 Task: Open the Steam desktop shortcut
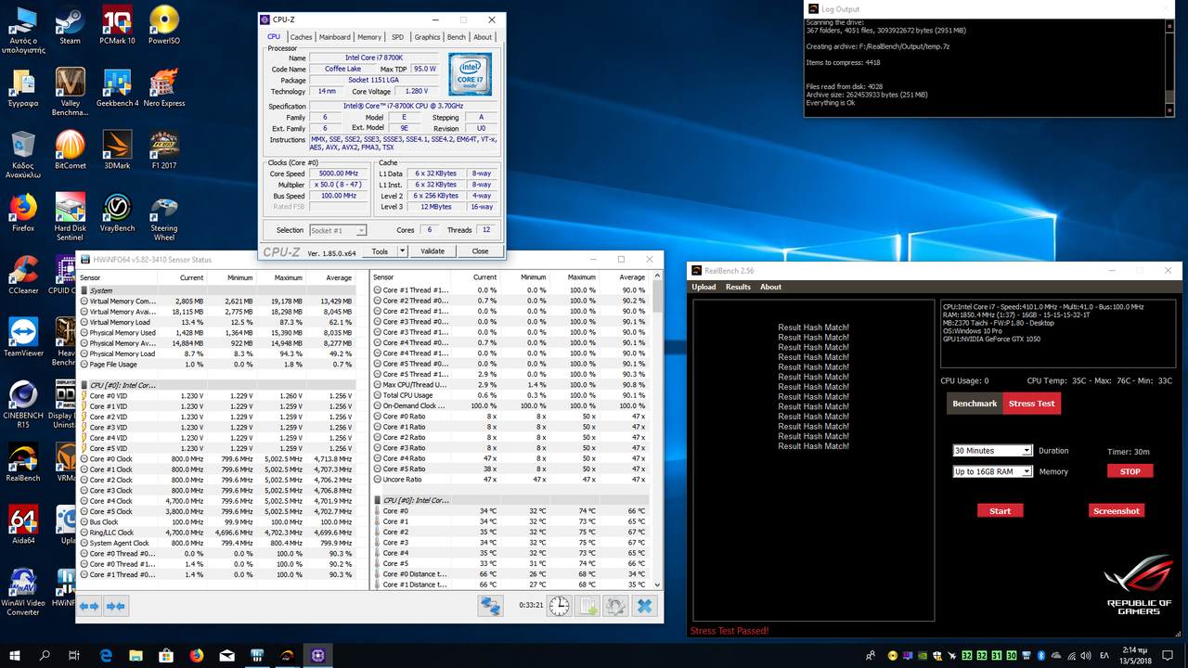(70, 25)
